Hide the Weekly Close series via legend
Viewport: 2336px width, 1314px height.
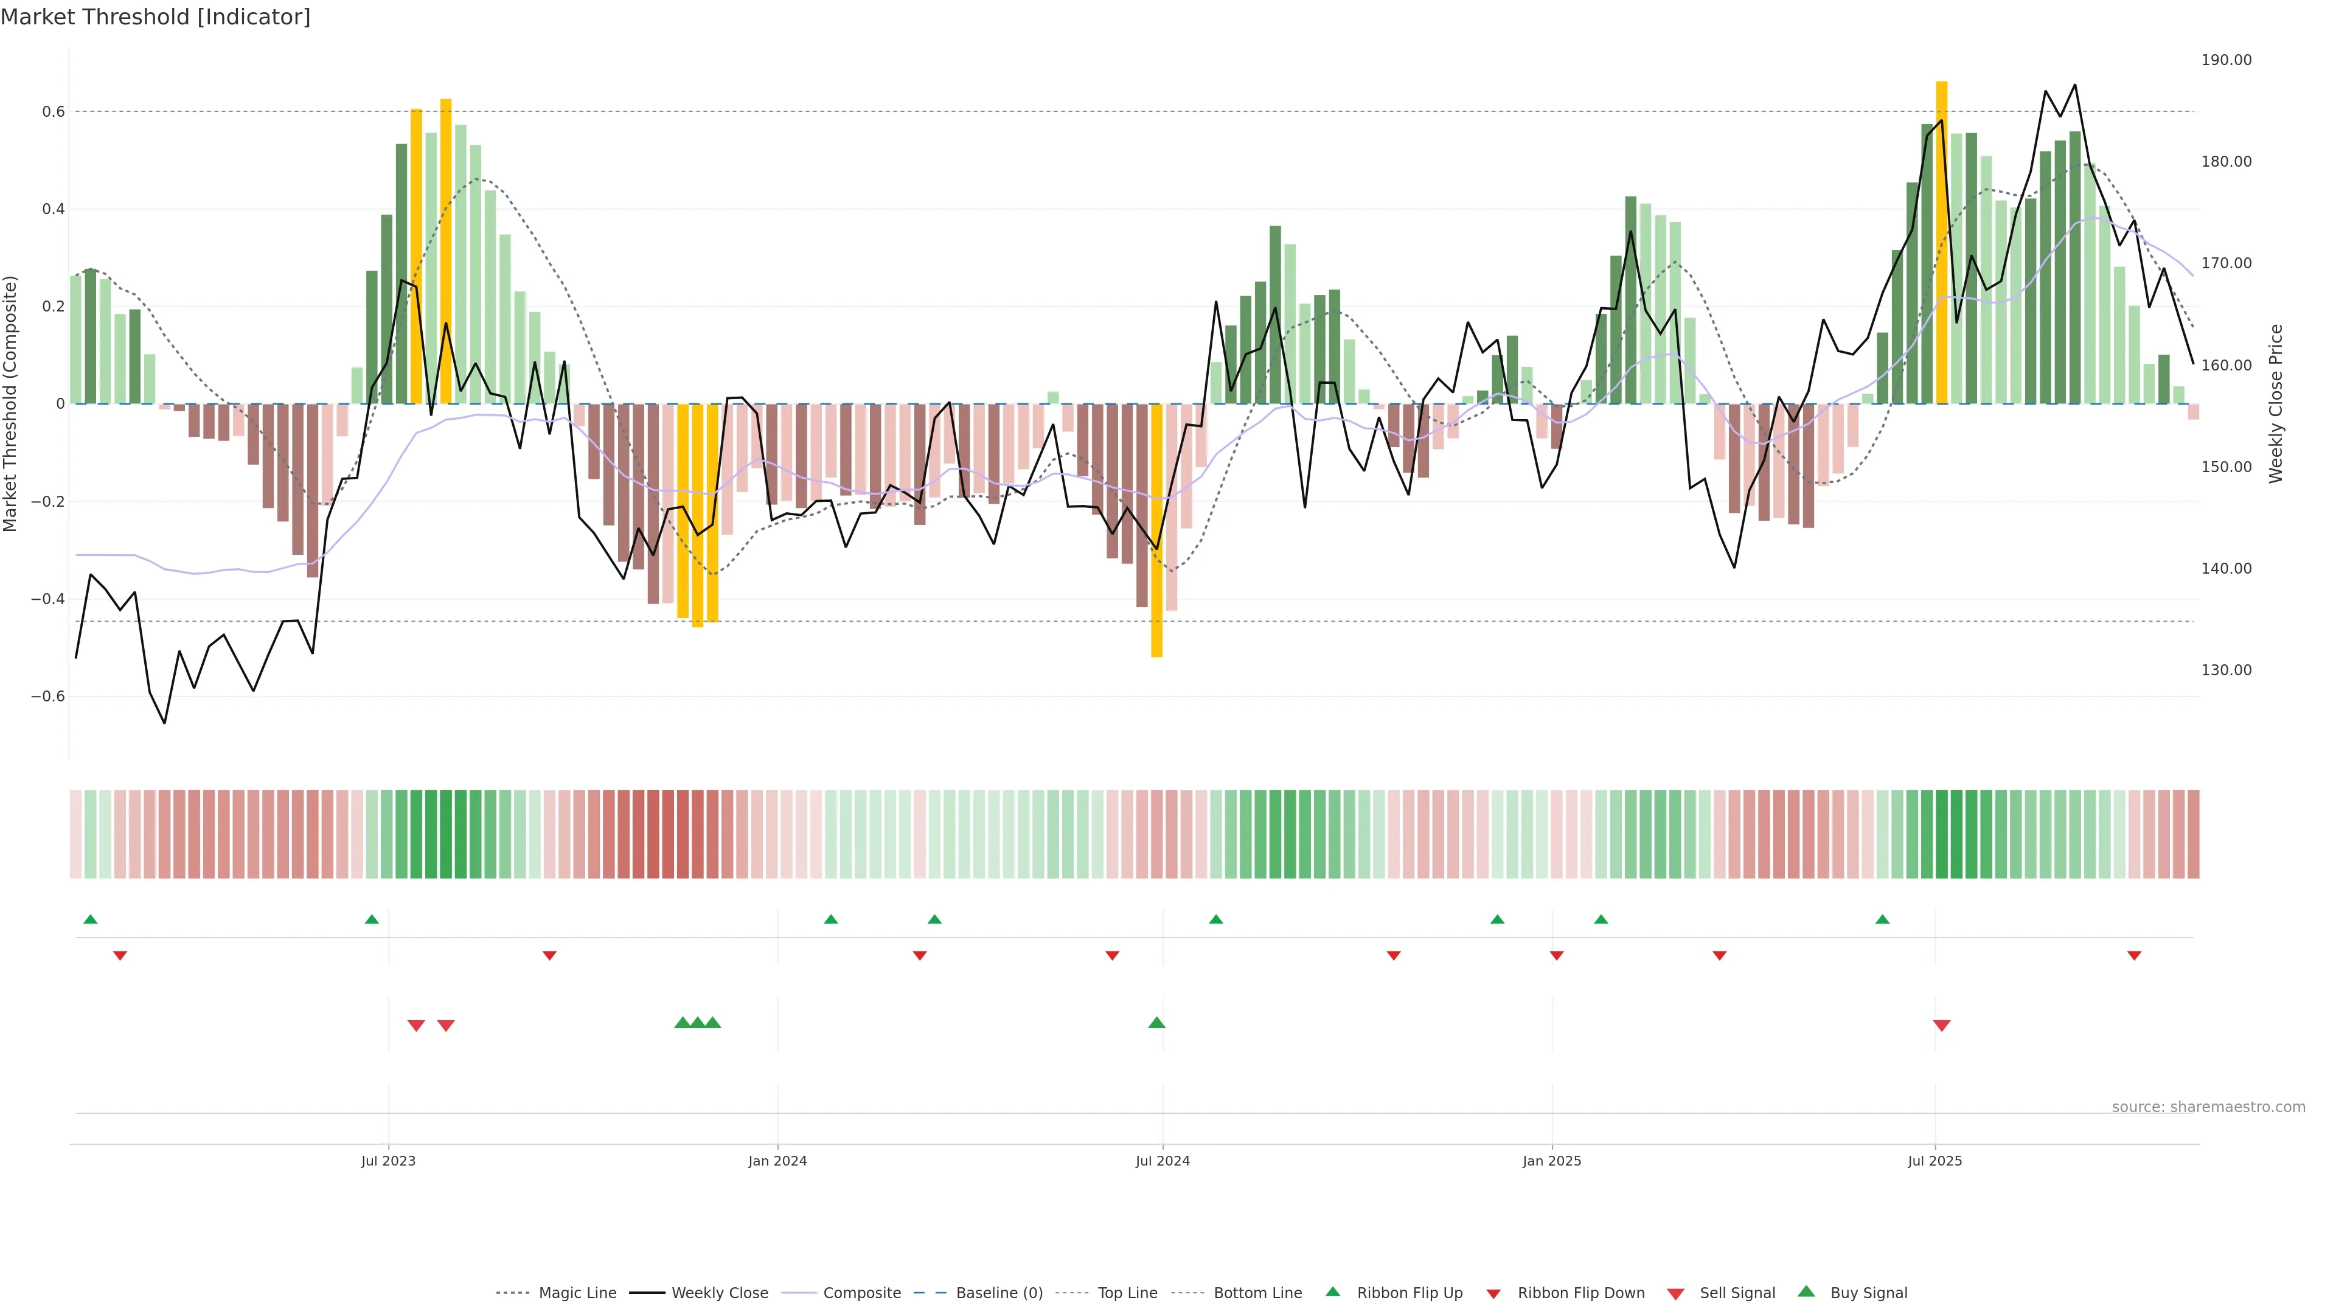click(719, 1293)
